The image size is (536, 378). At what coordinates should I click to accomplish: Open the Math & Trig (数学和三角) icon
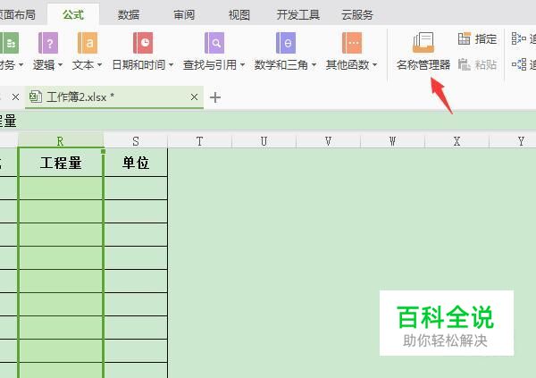coord(286,43)
